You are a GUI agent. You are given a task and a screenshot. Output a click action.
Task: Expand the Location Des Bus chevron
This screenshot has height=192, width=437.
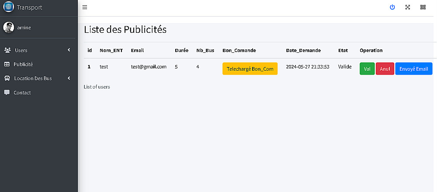(x=69, y=79)
